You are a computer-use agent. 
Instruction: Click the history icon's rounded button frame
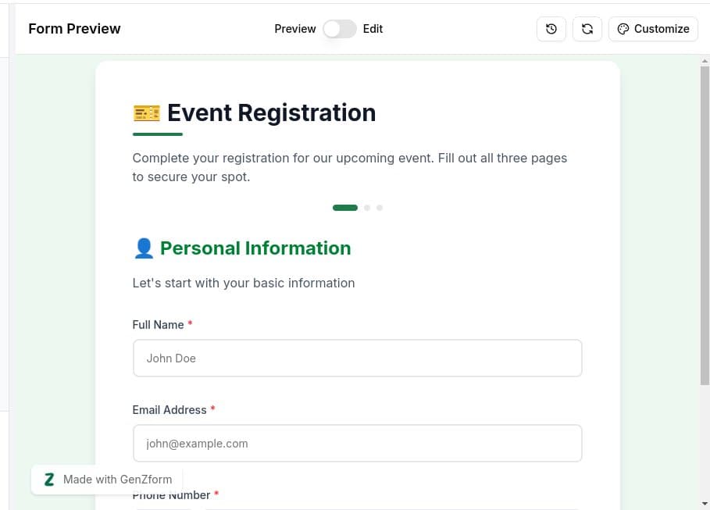[x=551, y=29]
